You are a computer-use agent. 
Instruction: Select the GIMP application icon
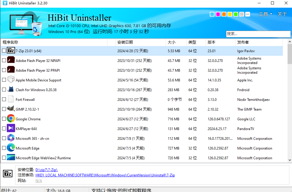click(11, 109)
